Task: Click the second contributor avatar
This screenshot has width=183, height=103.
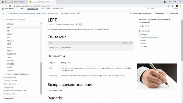Action: tap(81, 24)
